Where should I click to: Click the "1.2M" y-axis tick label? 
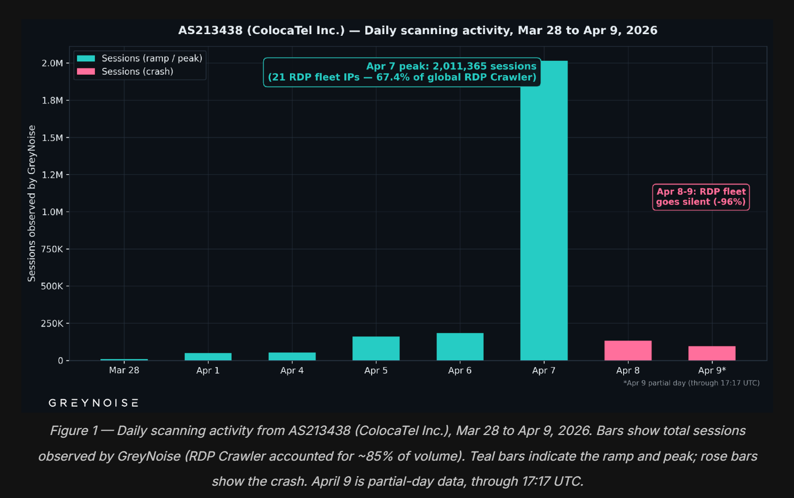coord(52,175)
